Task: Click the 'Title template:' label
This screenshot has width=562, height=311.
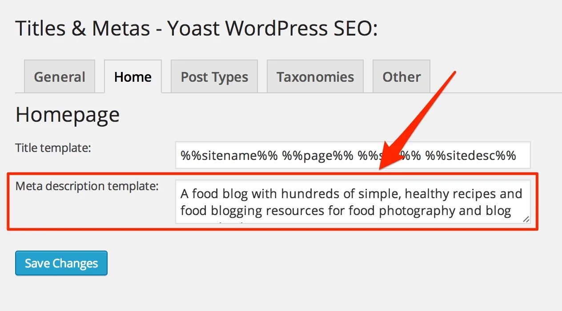Action: pyautogui.click(x=53, y=148)
